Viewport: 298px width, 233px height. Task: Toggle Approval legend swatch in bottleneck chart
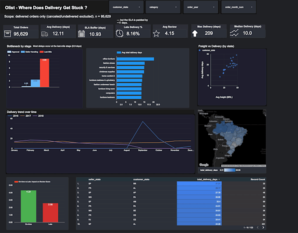point(9,52)
